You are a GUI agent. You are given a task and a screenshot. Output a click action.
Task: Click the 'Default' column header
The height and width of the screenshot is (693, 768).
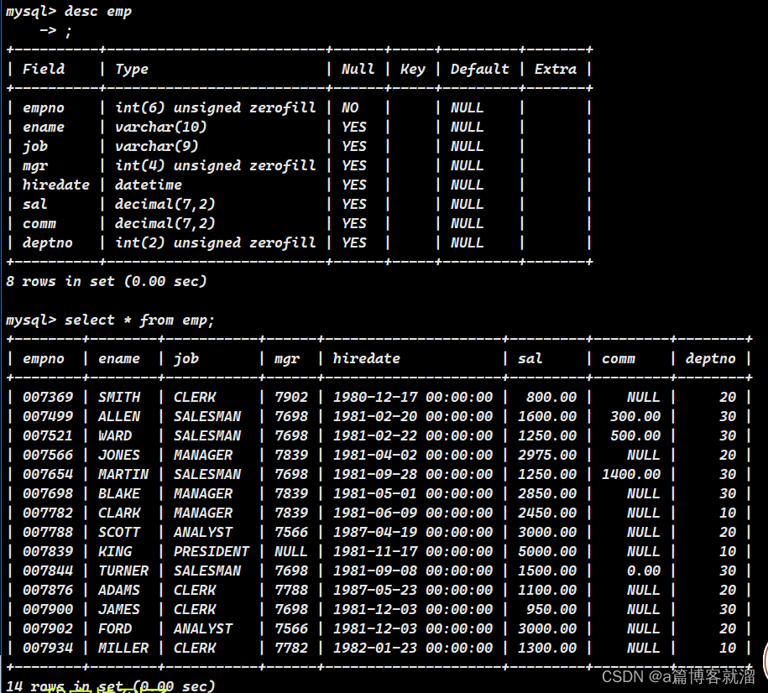click(479, 69)
